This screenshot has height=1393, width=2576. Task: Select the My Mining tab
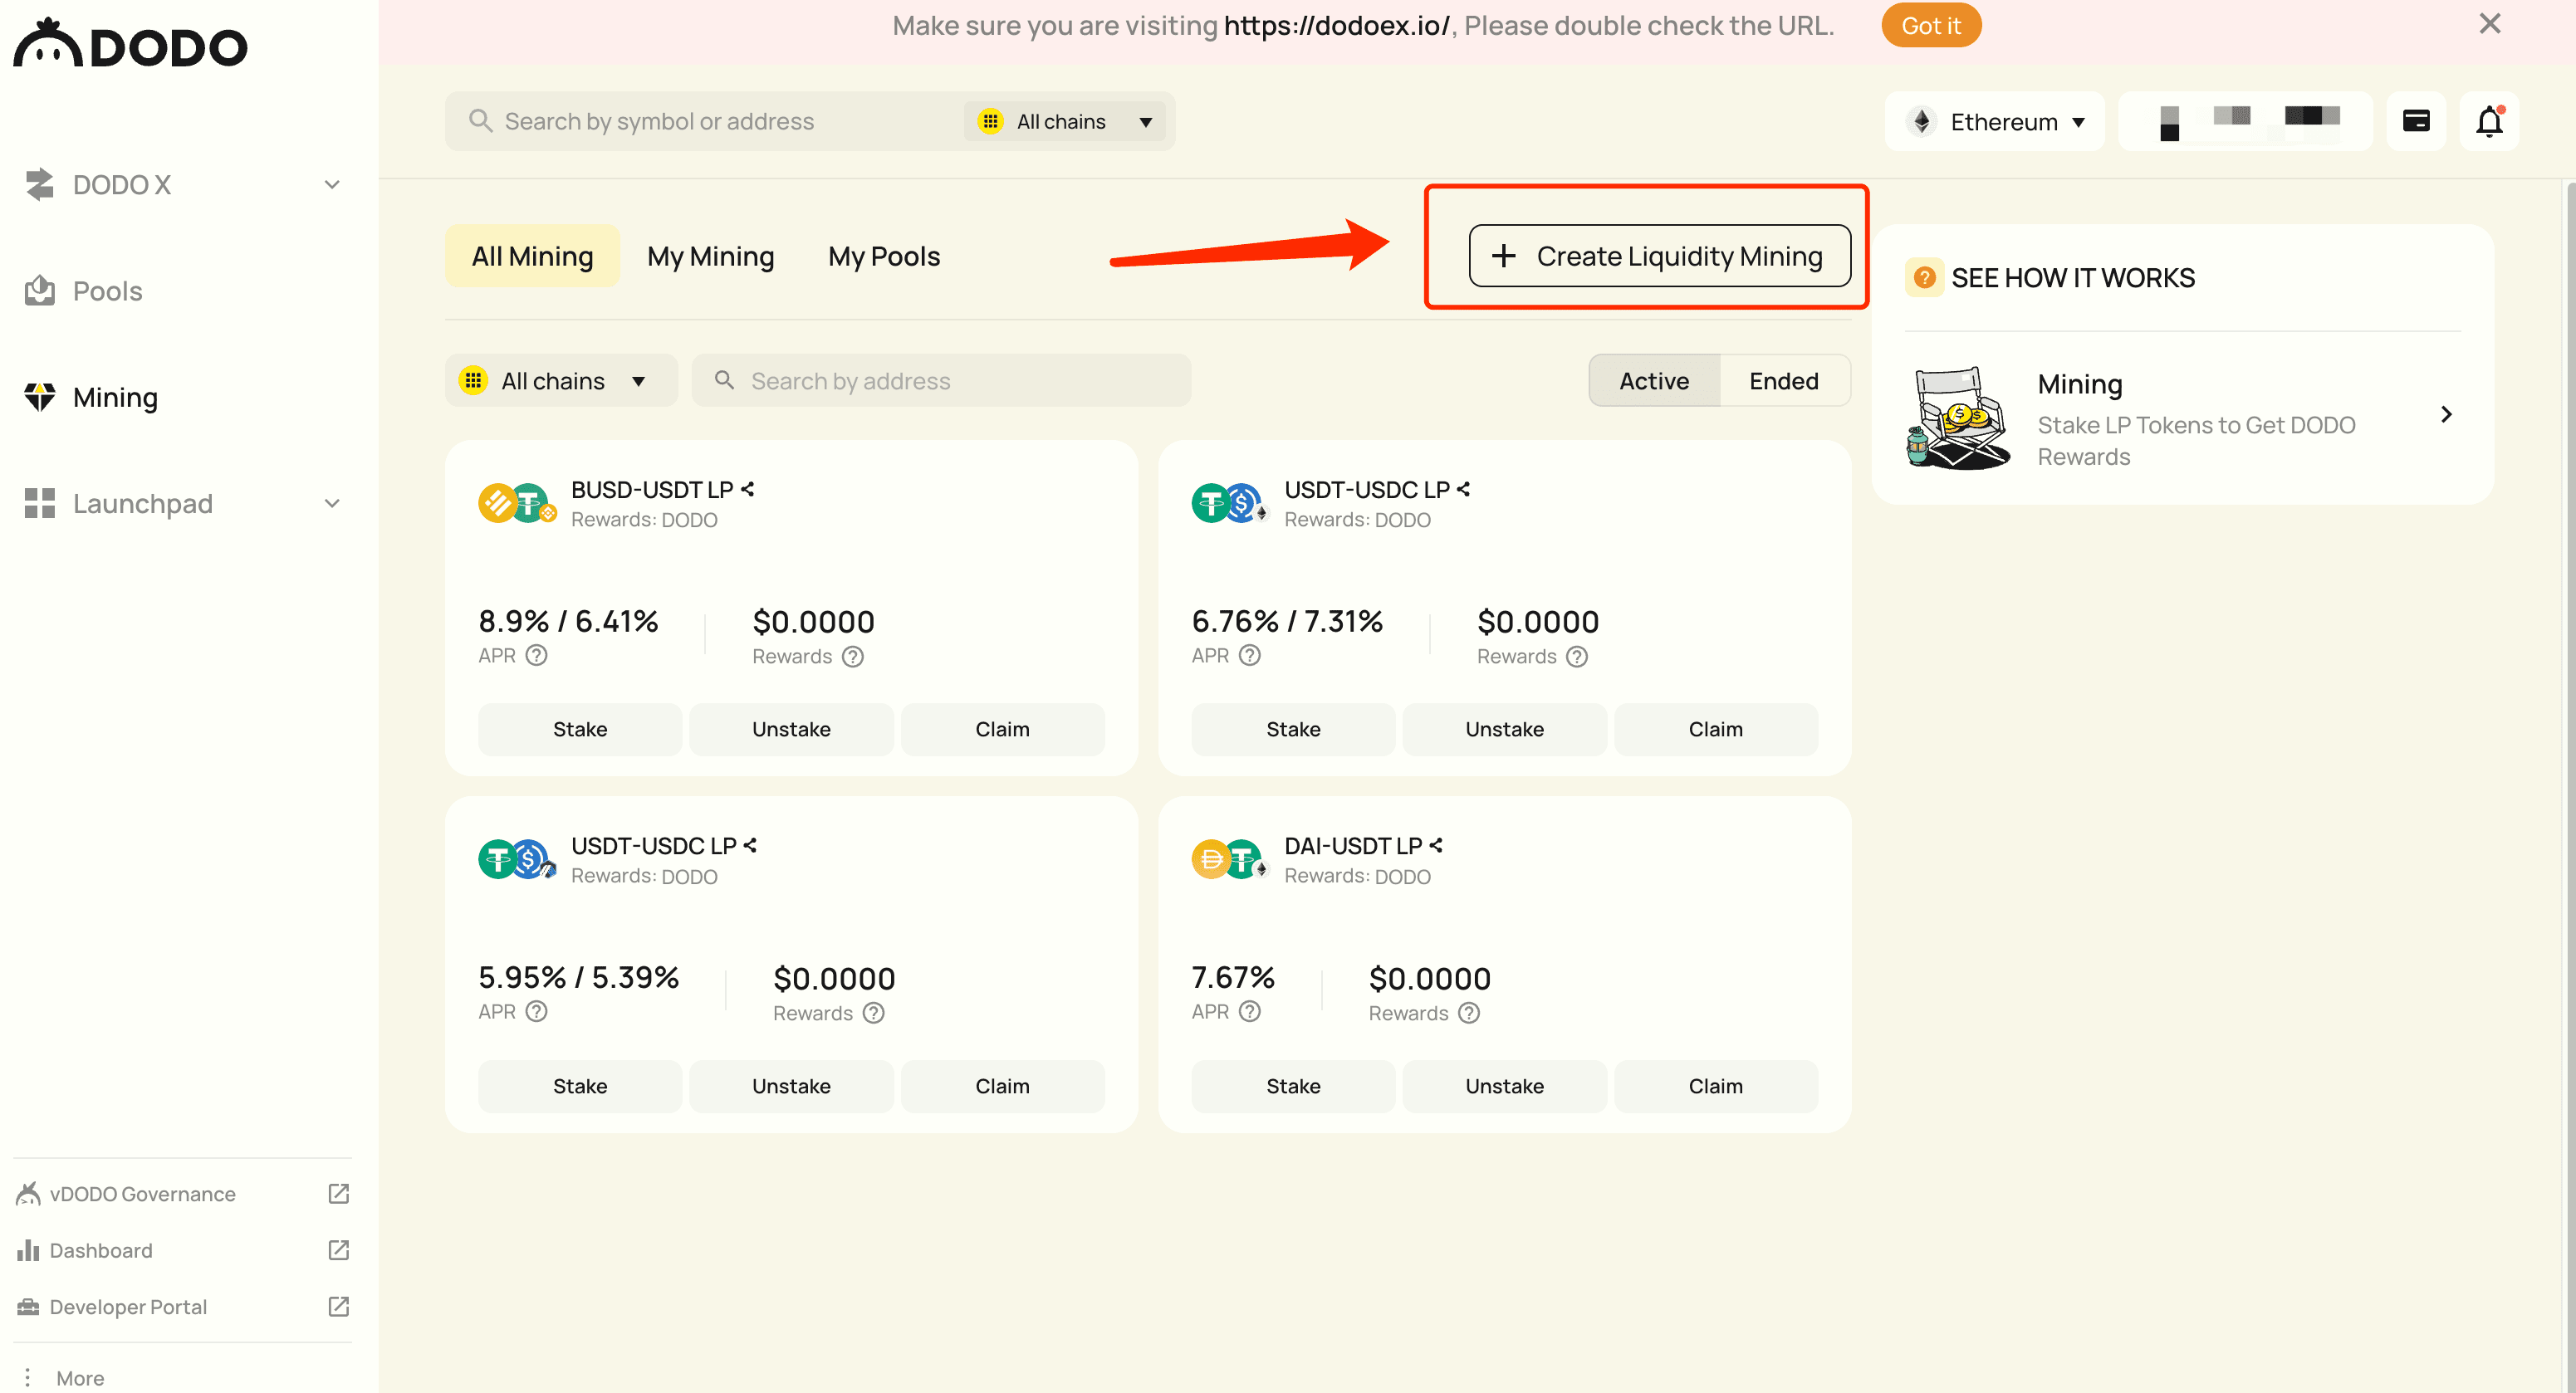point(710,256)
